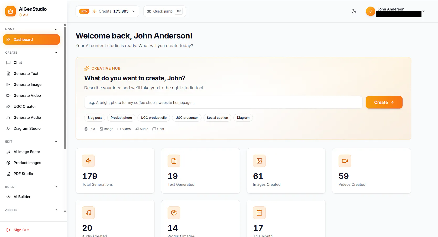
Task: Focus the creative idea prompt input field
Action: 223,102
